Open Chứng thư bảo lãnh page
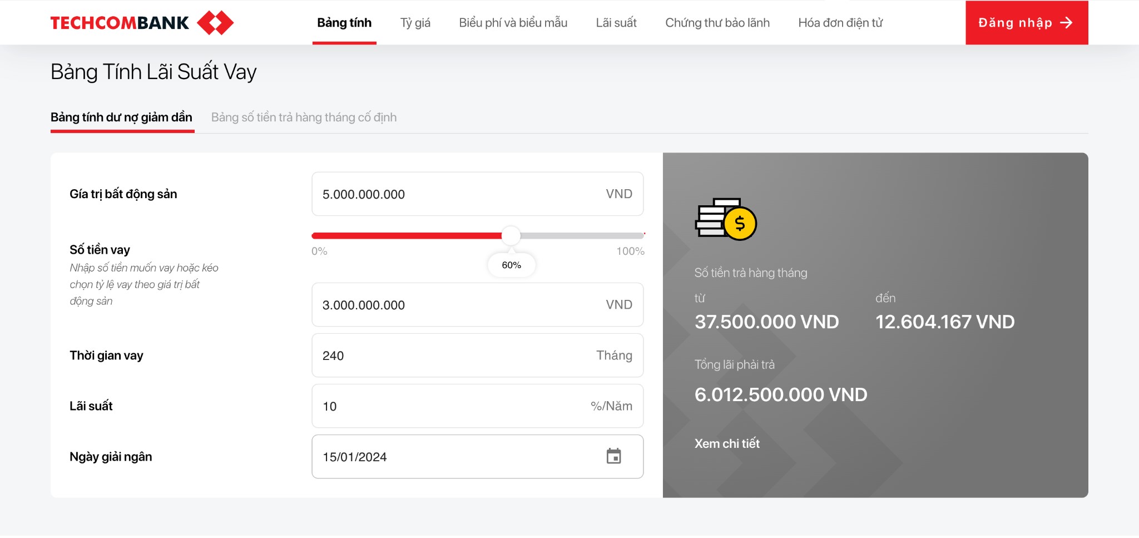The width and height of the screenshot is (1139, 538). (x=717, y=23)
